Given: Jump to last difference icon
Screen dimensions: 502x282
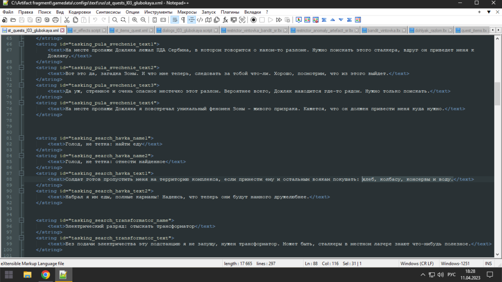Looking at the screenshot, I should coord(349,20).
